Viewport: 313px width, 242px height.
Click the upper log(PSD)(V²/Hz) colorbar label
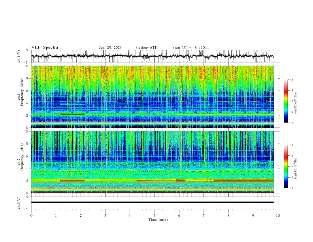(x=296, y=103)
